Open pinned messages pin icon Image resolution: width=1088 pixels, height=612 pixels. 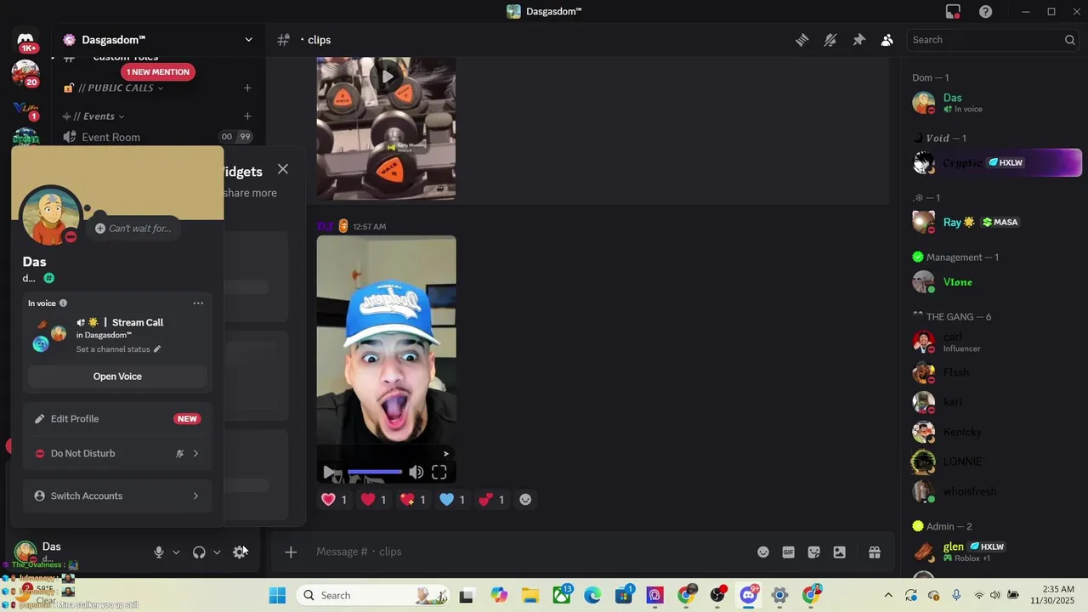pos(858,40)
